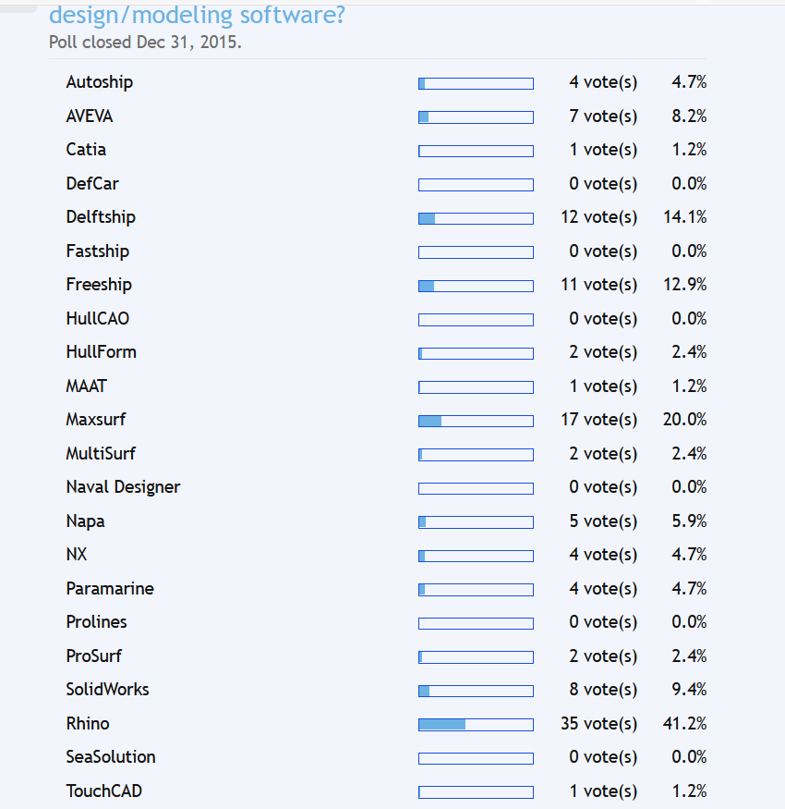Click the Naval Designer option label
Screen dimensions: 785x809
pos(123,487)
